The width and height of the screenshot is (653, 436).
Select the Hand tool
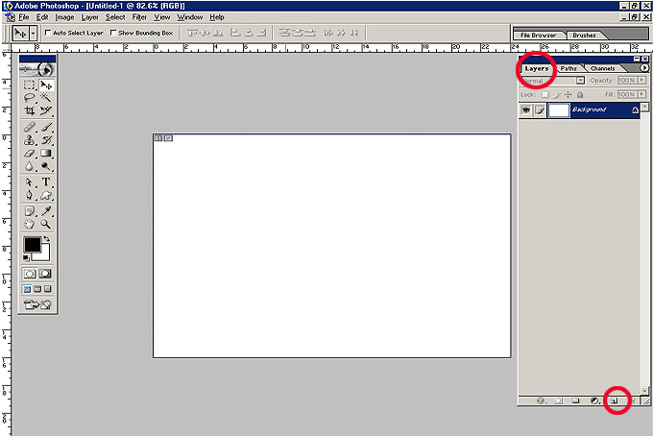coord(30,224)
